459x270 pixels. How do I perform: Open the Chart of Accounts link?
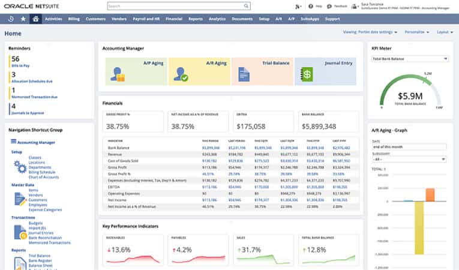(44, 177)
